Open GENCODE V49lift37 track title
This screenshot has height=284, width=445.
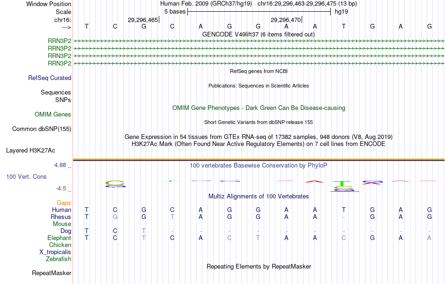[x=258, y=34]
